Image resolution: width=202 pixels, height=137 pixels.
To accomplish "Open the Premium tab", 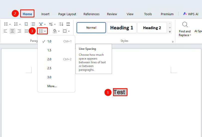I will [167, 14].
